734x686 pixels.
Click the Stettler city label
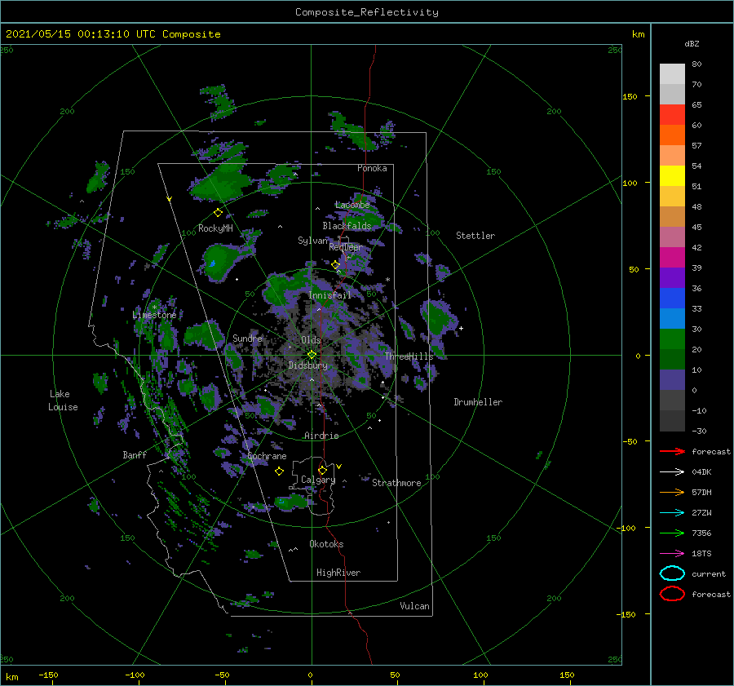475,236
